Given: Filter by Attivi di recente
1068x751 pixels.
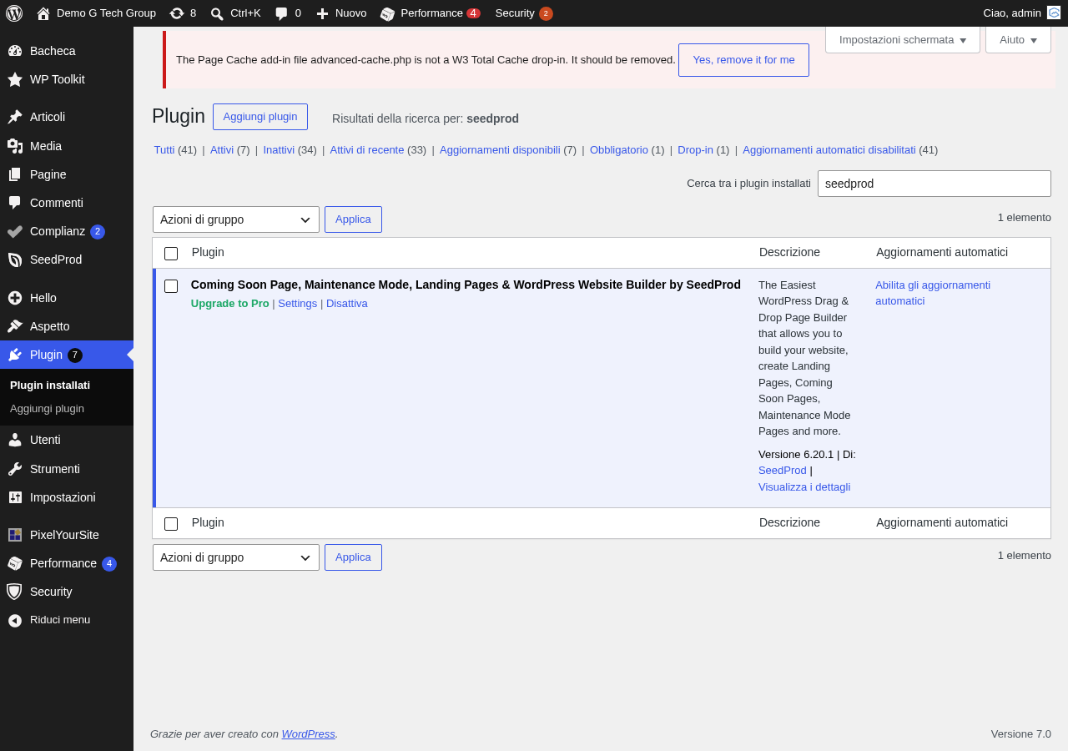Looking at the screenshot, I should pos(367,150).
